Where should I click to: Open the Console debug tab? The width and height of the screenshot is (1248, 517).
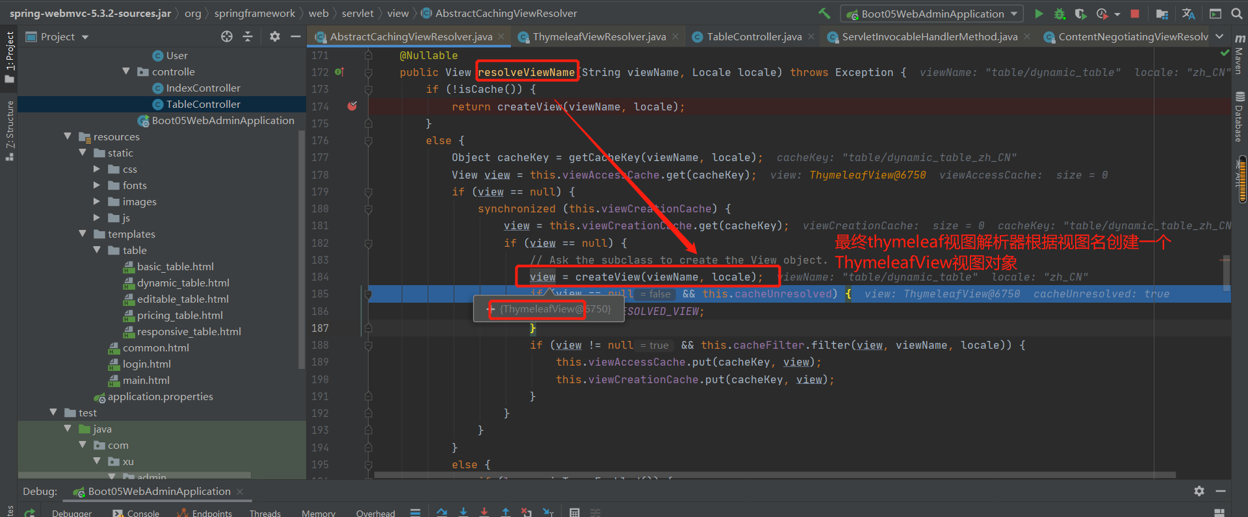[136, 512]
